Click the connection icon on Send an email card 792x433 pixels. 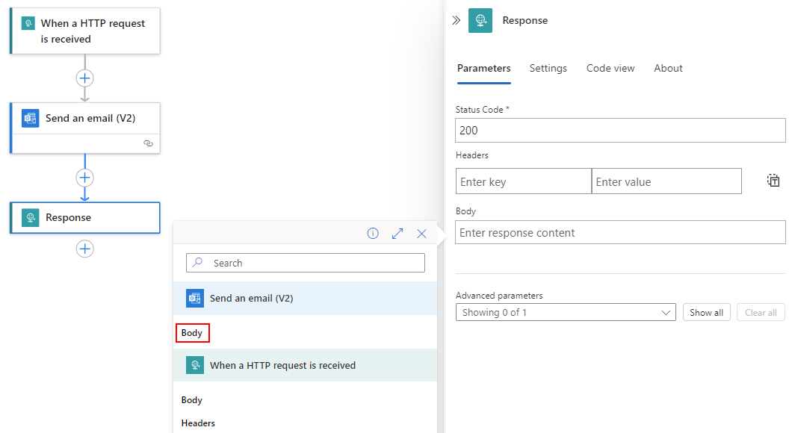click(x=148, y=143)
